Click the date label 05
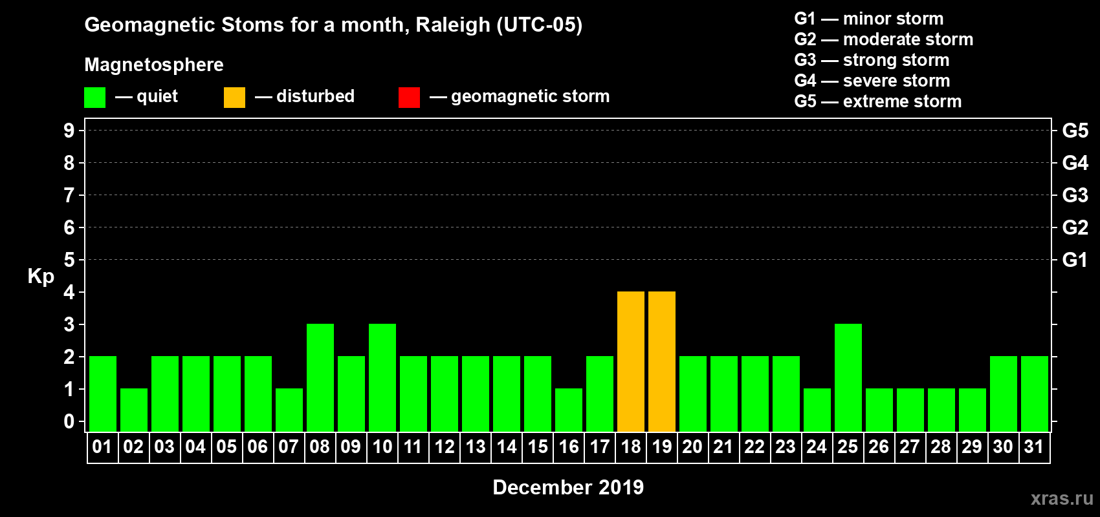 [226, 447]
